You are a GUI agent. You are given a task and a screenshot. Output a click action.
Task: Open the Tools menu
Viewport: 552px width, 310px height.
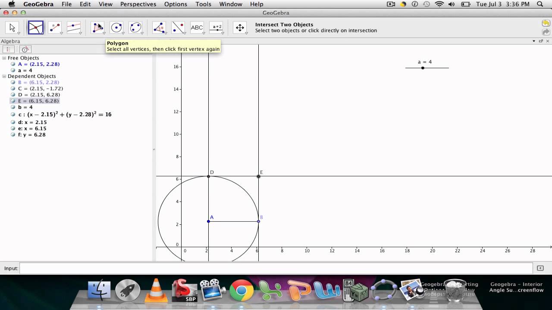(x=203, y=4)
